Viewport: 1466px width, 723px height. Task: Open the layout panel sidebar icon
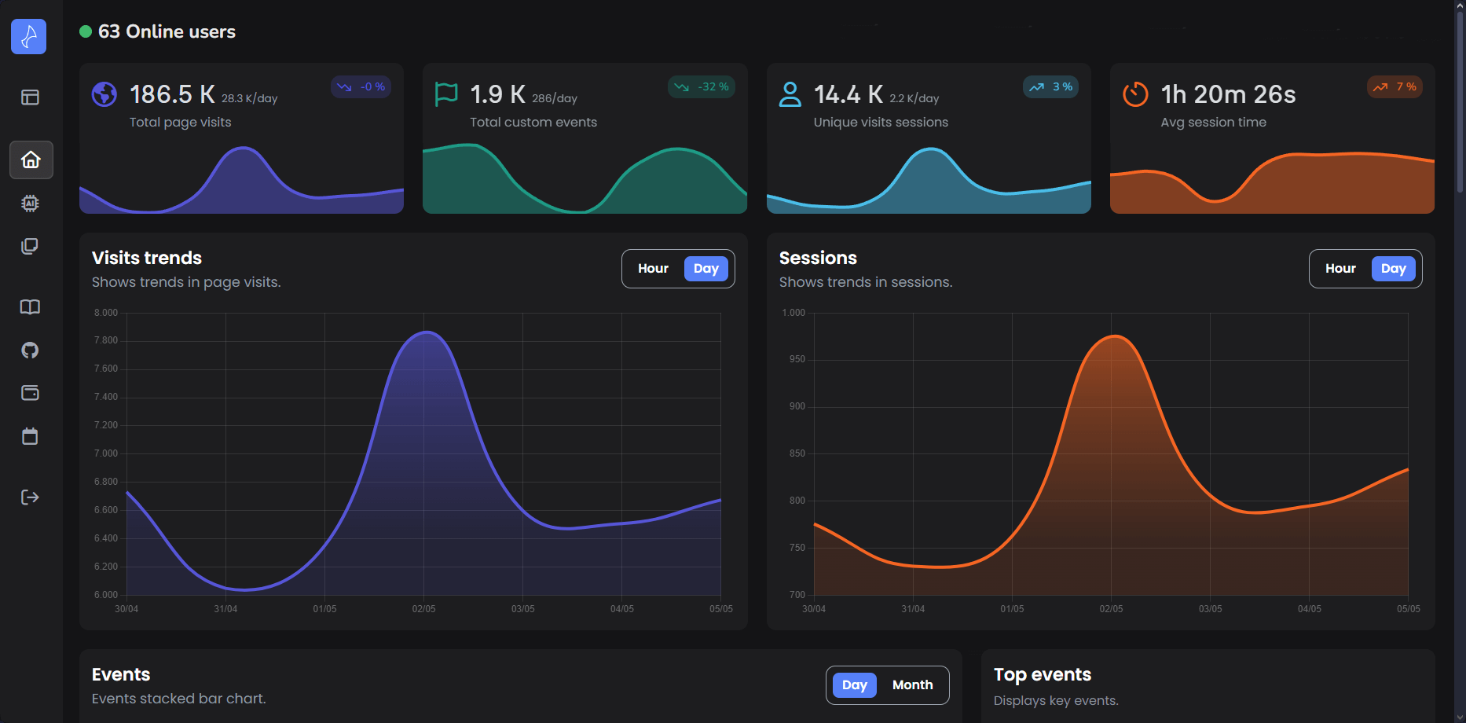30,97
